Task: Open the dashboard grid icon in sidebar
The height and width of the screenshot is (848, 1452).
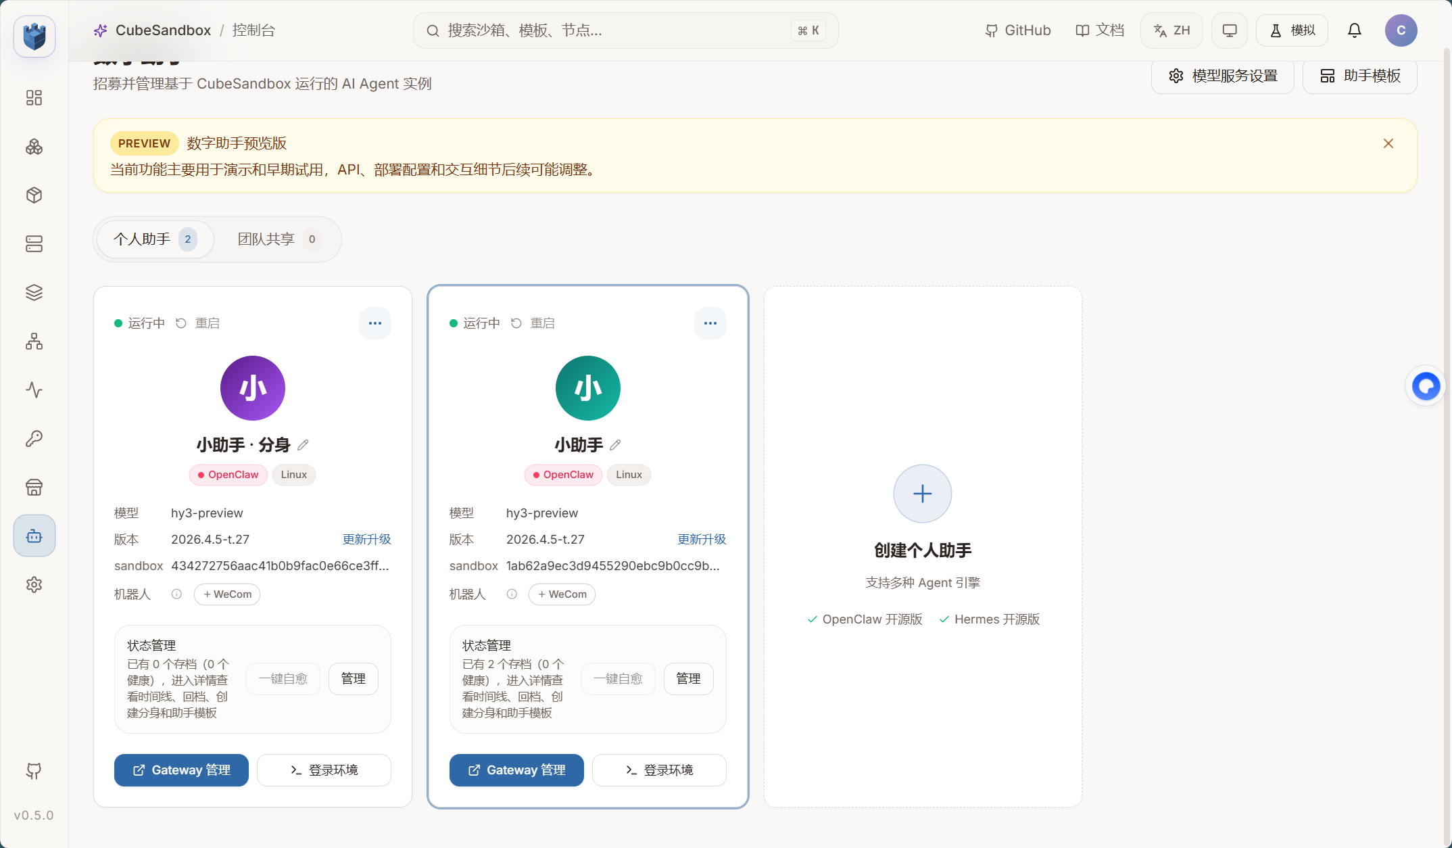Action: [34, 98]
